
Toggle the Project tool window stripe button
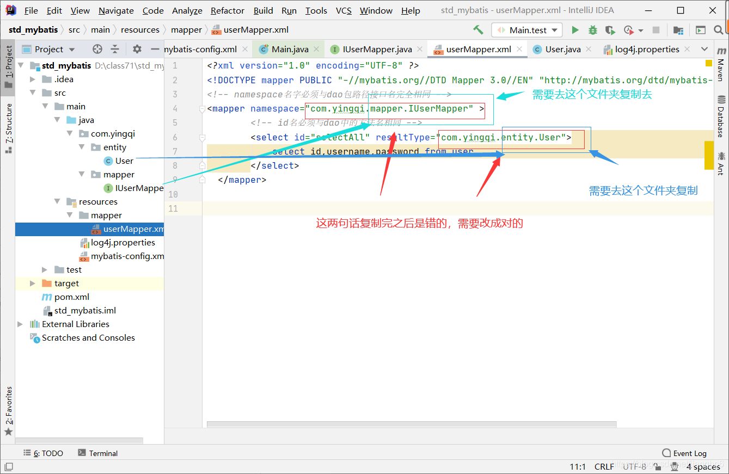point(8,67)
